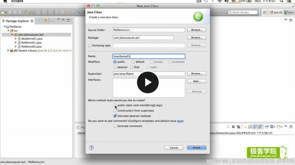Open the dialog help question mark icon
Viewport: 295px width, 165px height.
coord(91,148)
